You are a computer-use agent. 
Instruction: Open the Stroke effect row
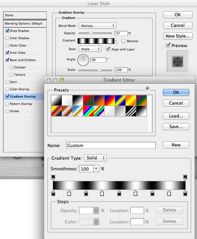click(24, 111)
